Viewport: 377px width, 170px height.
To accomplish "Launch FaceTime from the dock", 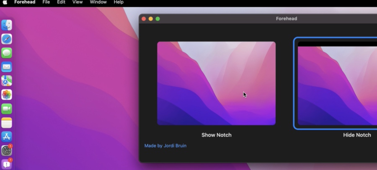I will pos(6,109).
